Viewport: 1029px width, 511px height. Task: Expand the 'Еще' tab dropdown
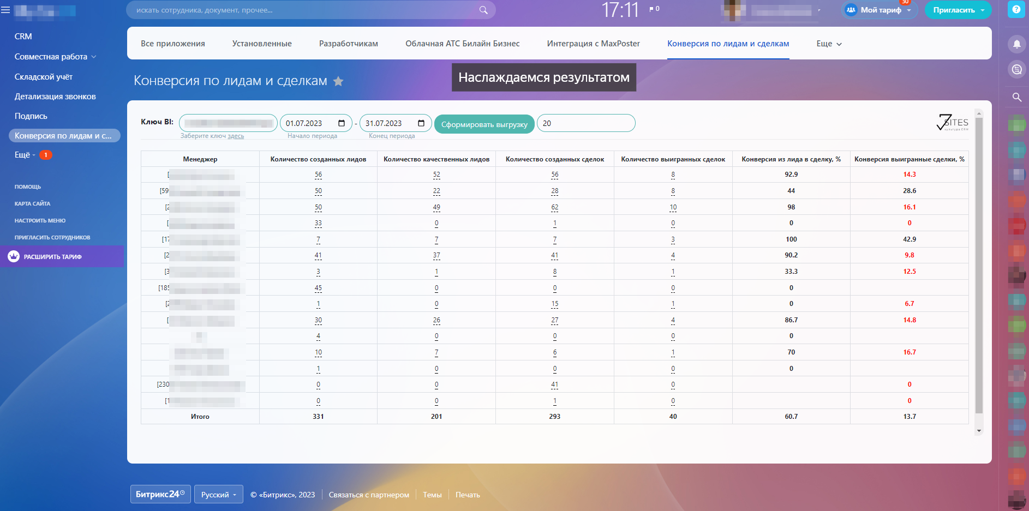point(829,44)
